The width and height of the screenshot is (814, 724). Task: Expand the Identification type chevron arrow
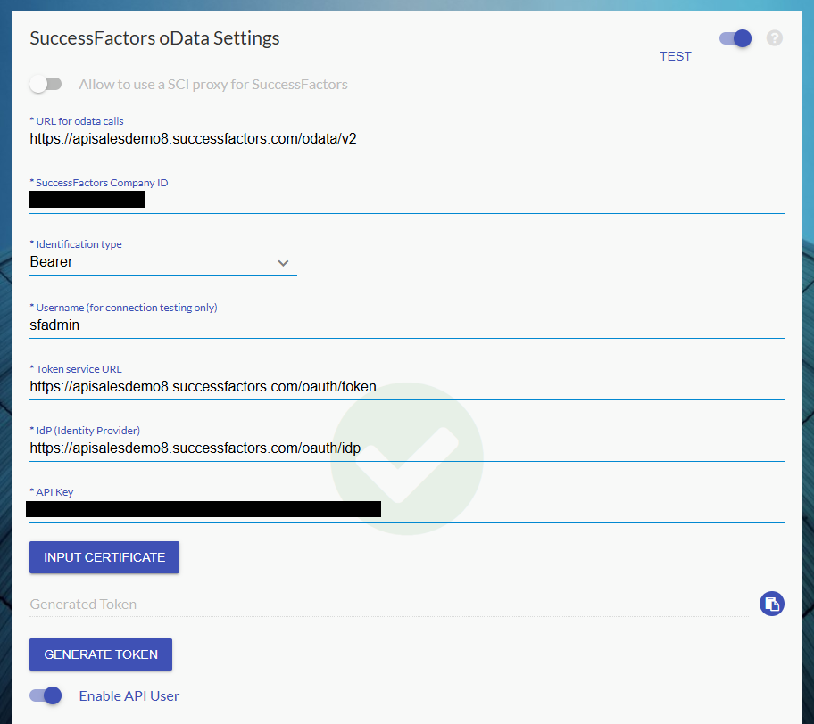click(283, 263)
